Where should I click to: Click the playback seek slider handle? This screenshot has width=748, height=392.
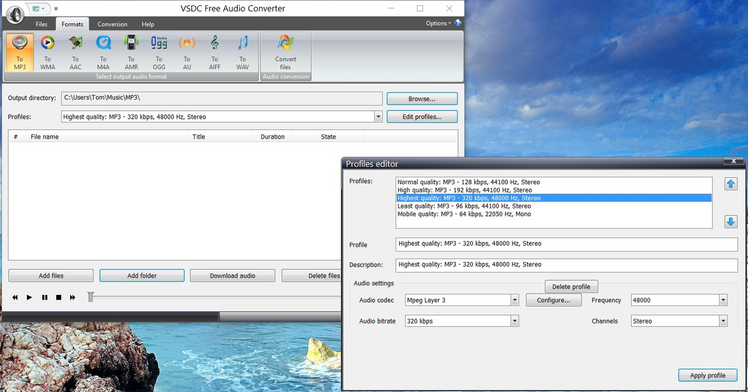[91, 297]
